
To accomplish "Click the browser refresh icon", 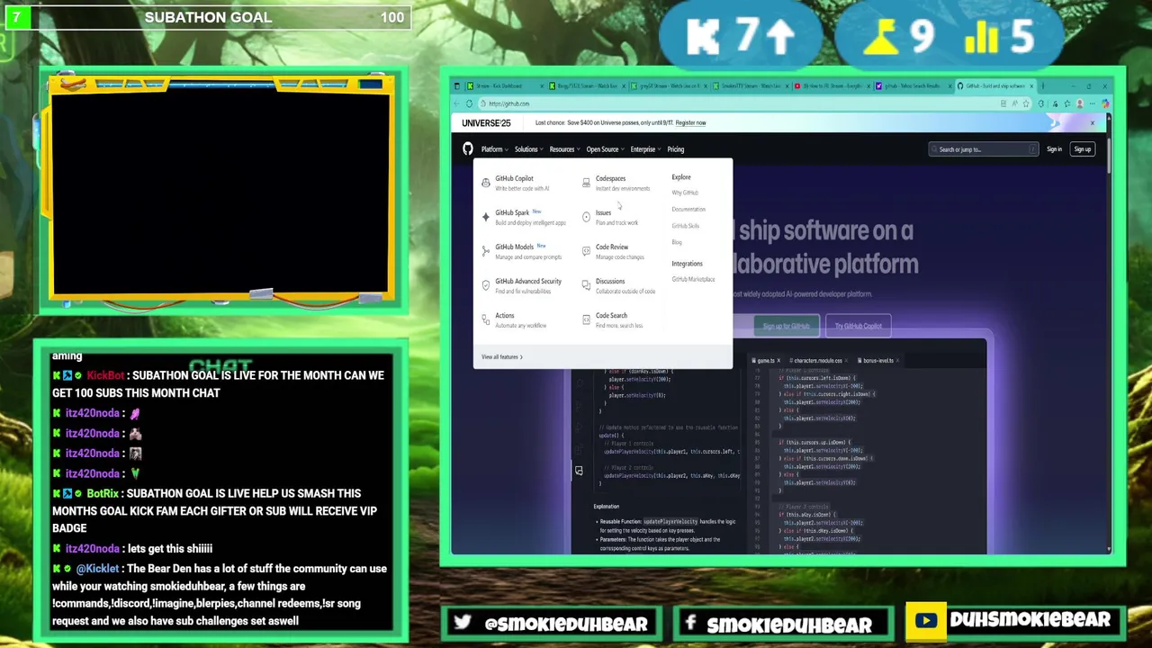I will (x=469, y=103).
